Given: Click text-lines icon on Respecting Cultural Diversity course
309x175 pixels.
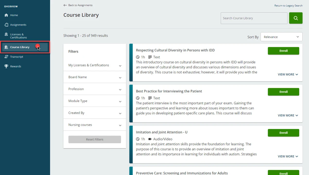Looking at the screenshot, I should (x=150, y=57).
